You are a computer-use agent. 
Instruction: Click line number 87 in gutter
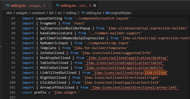(13, 18)
